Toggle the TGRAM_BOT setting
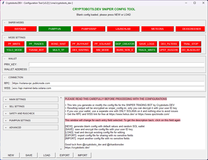The image size is (208, 160). coord(36,50)
